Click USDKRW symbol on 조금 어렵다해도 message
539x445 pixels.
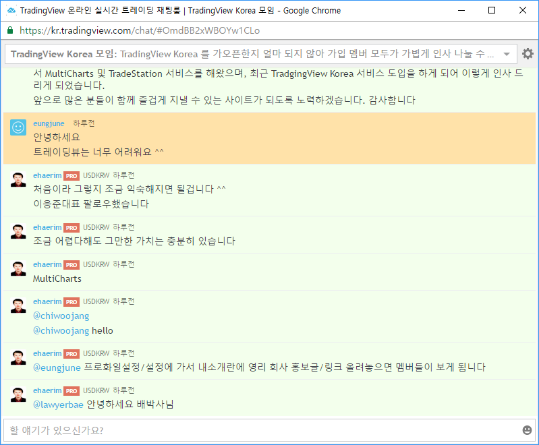(x=96, y=227)
